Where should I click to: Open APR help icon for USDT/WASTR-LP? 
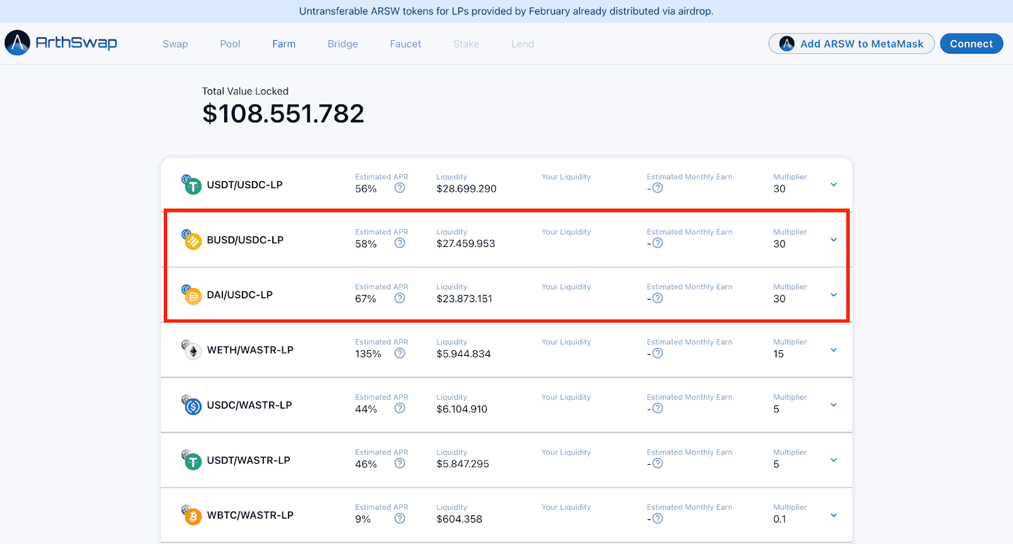coord(400,464)
